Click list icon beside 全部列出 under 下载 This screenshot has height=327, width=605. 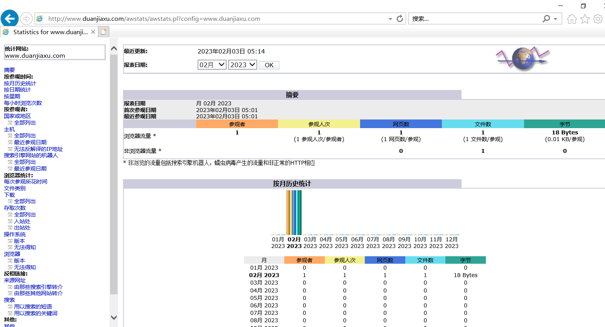point(10,201)
